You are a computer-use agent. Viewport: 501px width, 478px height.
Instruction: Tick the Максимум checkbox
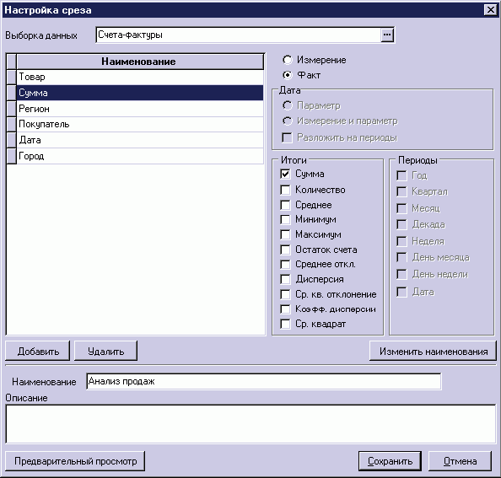coord(285,234)
